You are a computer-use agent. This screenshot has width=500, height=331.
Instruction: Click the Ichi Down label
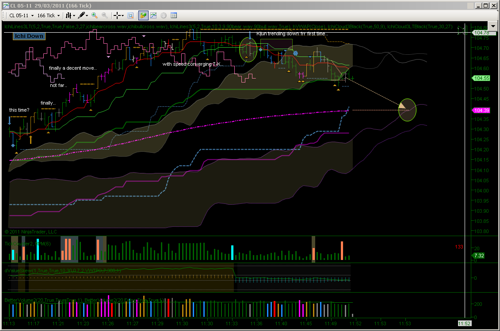click(29, 36)
